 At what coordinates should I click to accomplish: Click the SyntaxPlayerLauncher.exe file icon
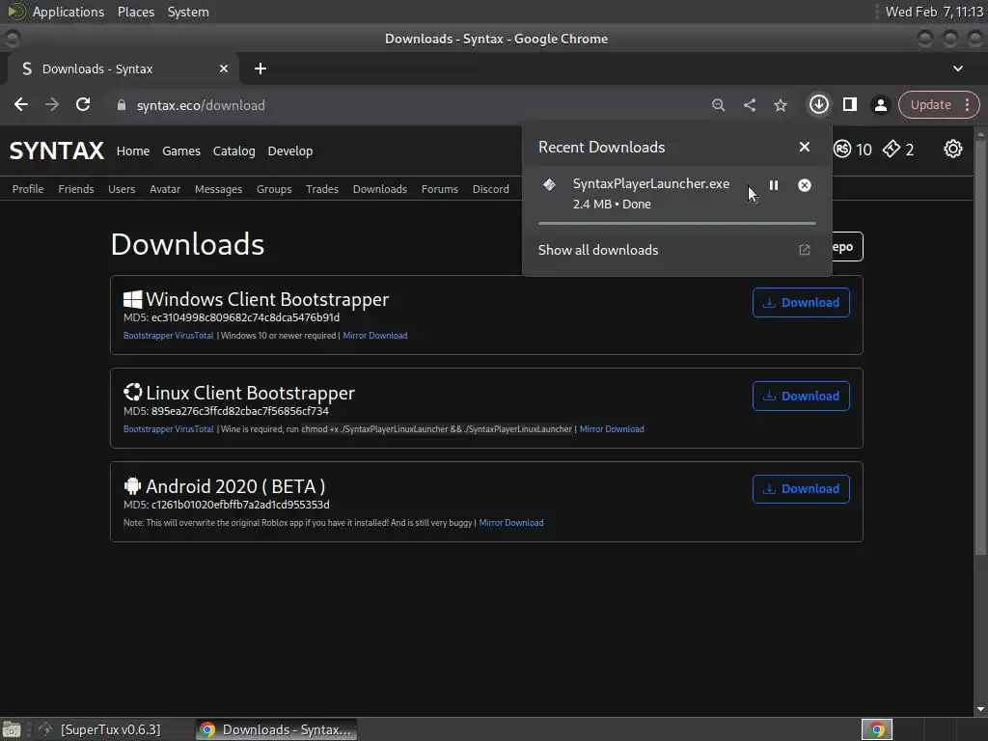coord(549,184)
